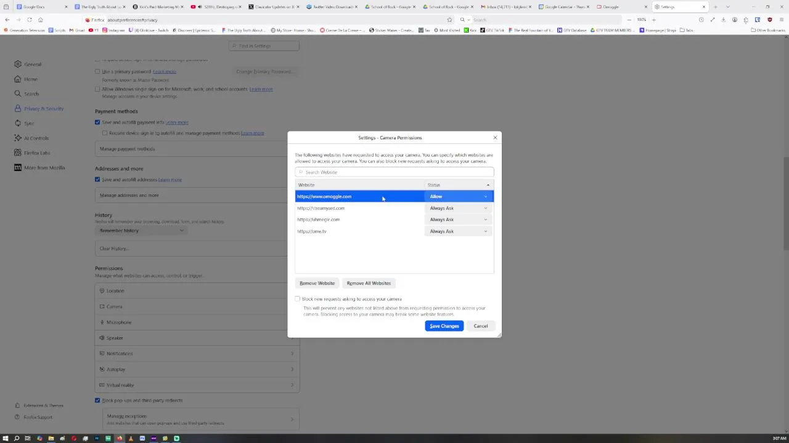Toggle Allow Windows single sign-on checkbox
The image size is (789, 443).
[x=97, y=89]
